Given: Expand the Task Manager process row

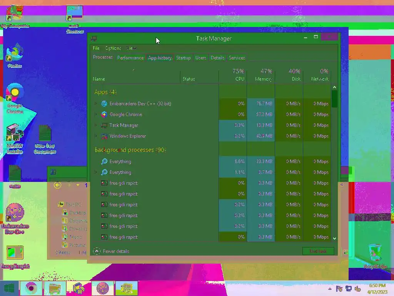Looking at the screenshot, I should click(96, 125).
